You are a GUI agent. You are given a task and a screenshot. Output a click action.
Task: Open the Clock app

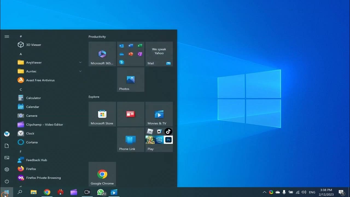pyautogui.click(x=49, y=134)
